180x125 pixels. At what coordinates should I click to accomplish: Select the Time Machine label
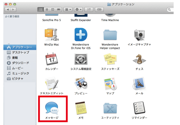click(110, 20)
